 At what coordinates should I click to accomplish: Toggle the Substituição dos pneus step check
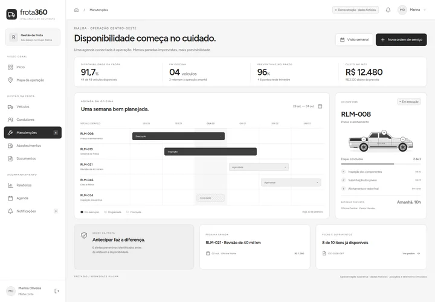pyautogui.click(x=343, y=180)
